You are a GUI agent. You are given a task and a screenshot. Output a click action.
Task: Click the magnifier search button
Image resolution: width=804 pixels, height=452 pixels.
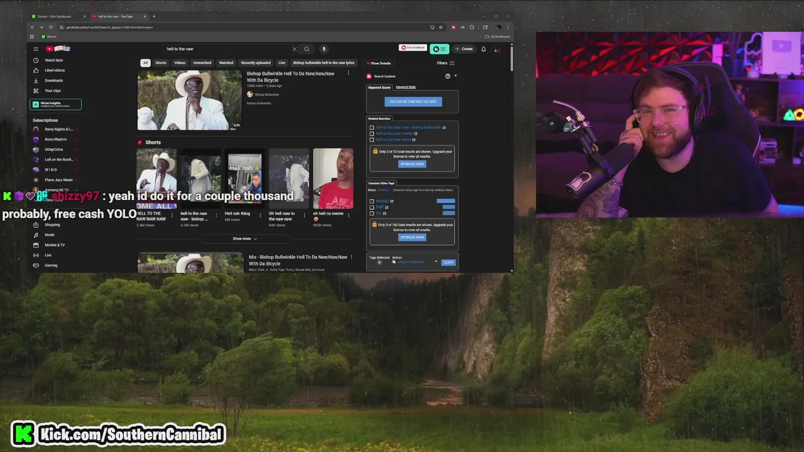click(307, 49)
